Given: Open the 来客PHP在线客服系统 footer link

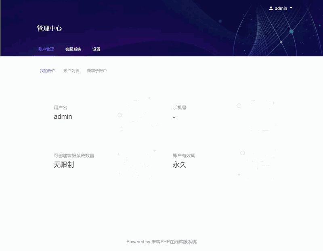Looking at the screenshot, I should coord(174,242).
